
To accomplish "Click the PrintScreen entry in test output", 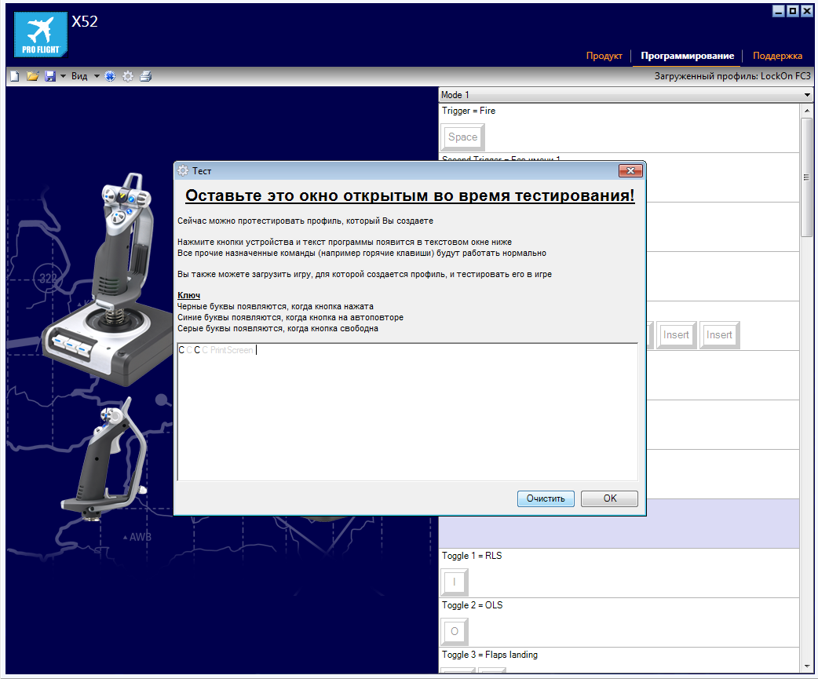I will 232,350.
